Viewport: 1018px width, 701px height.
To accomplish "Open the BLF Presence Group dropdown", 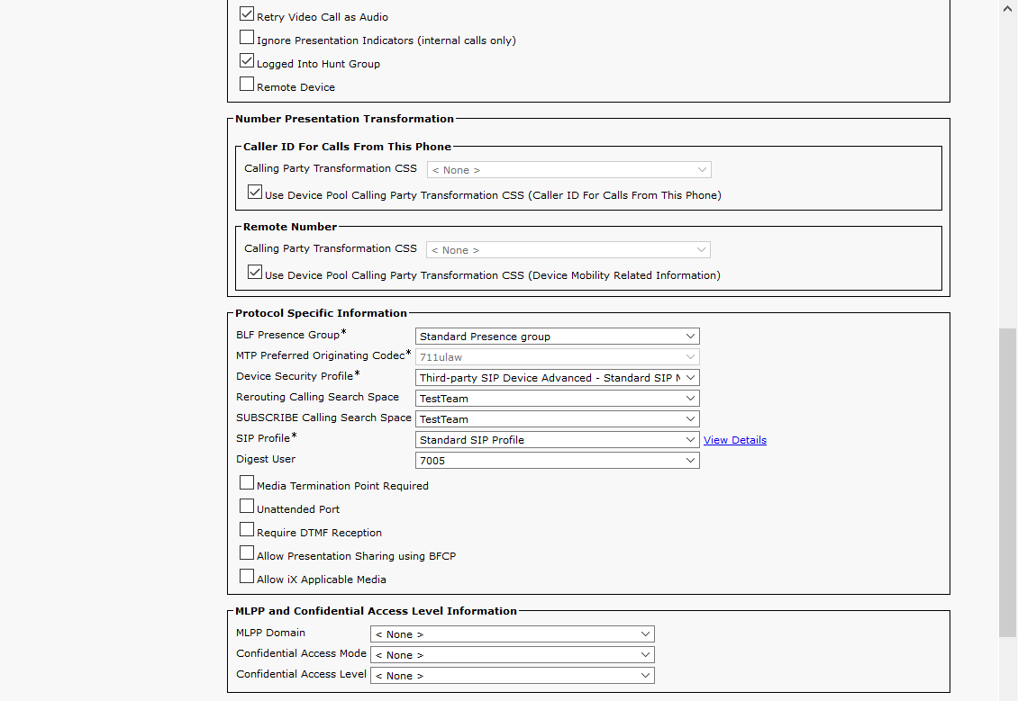I will pos(557,337).
